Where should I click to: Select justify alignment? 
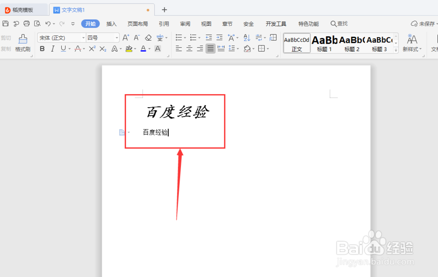click(210, 49)
